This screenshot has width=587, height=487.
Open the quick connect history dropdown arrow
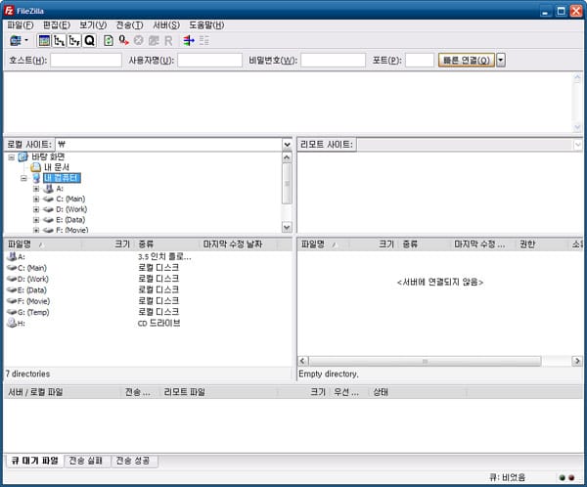point(501,61)
